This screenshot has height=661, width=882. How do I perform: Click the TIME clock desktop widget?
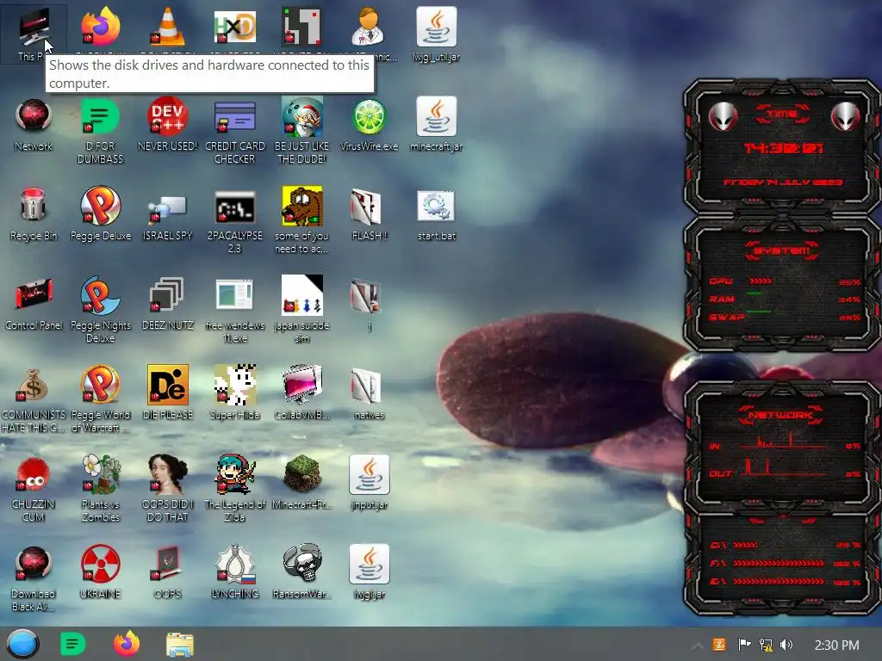point(782,147)
